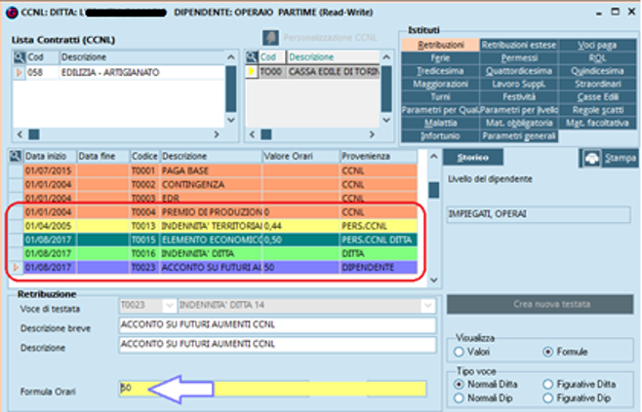Select the Valori radio button
Image resolution: width=642 pixels, height=412 pixels.
(459, 352)
